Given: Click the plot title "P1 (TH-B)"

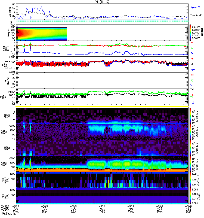Looking at the screenshot, I should pyautogui.click(x=102, y=2).
